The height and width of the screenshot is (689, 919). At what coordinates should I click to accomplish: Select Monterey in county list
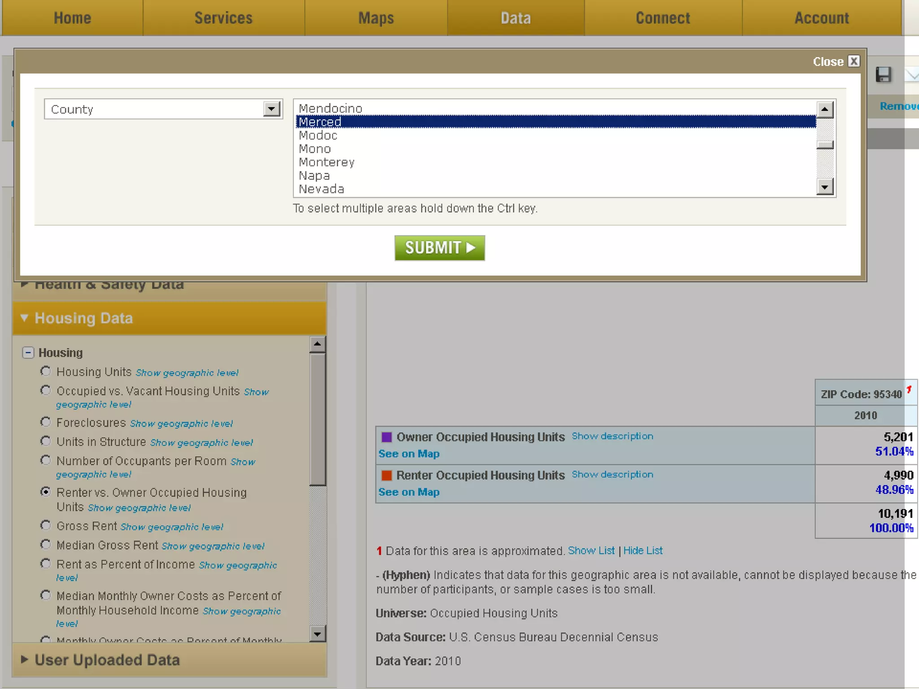(x=327, y=162)
